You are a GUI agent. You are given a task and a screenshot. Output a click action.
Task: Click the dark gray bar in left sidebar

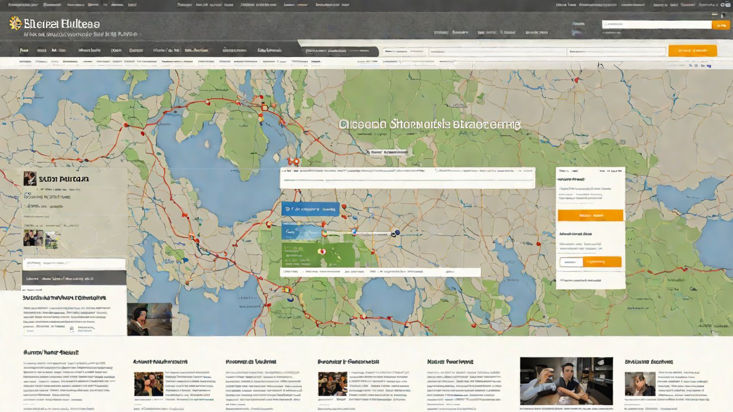74,279
